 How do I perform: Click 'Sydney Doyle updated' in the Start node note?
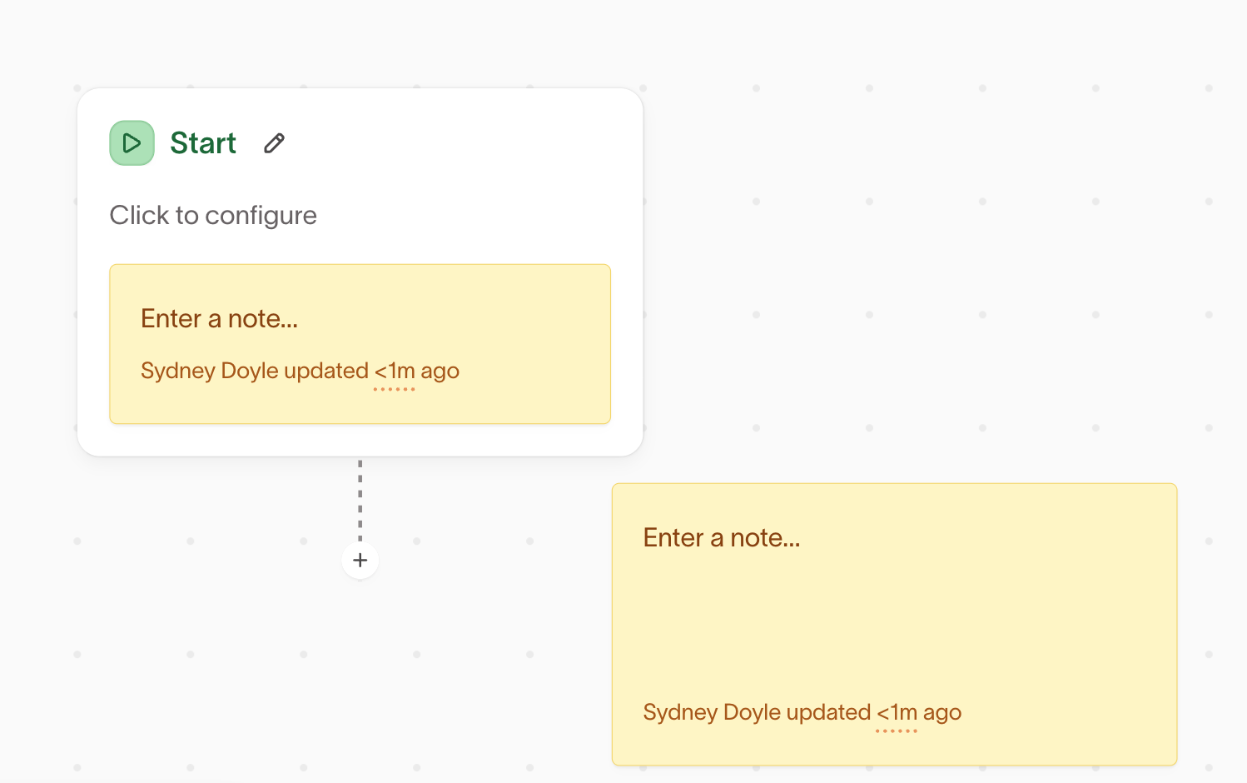tap(255, 371)
